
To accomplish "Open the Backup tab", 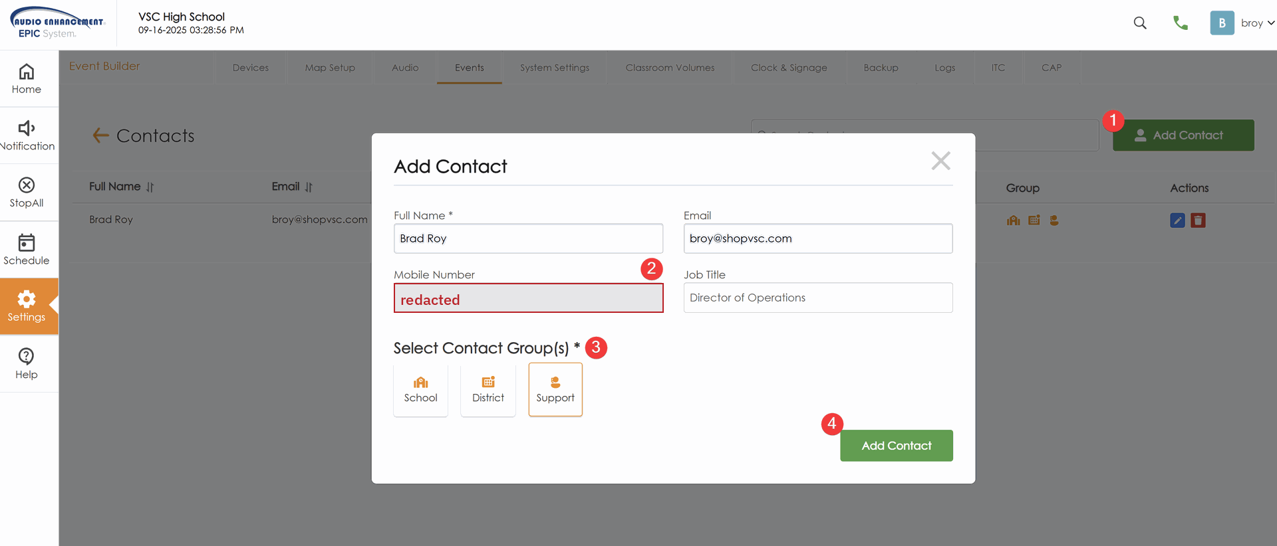I will tap(881, 68).
